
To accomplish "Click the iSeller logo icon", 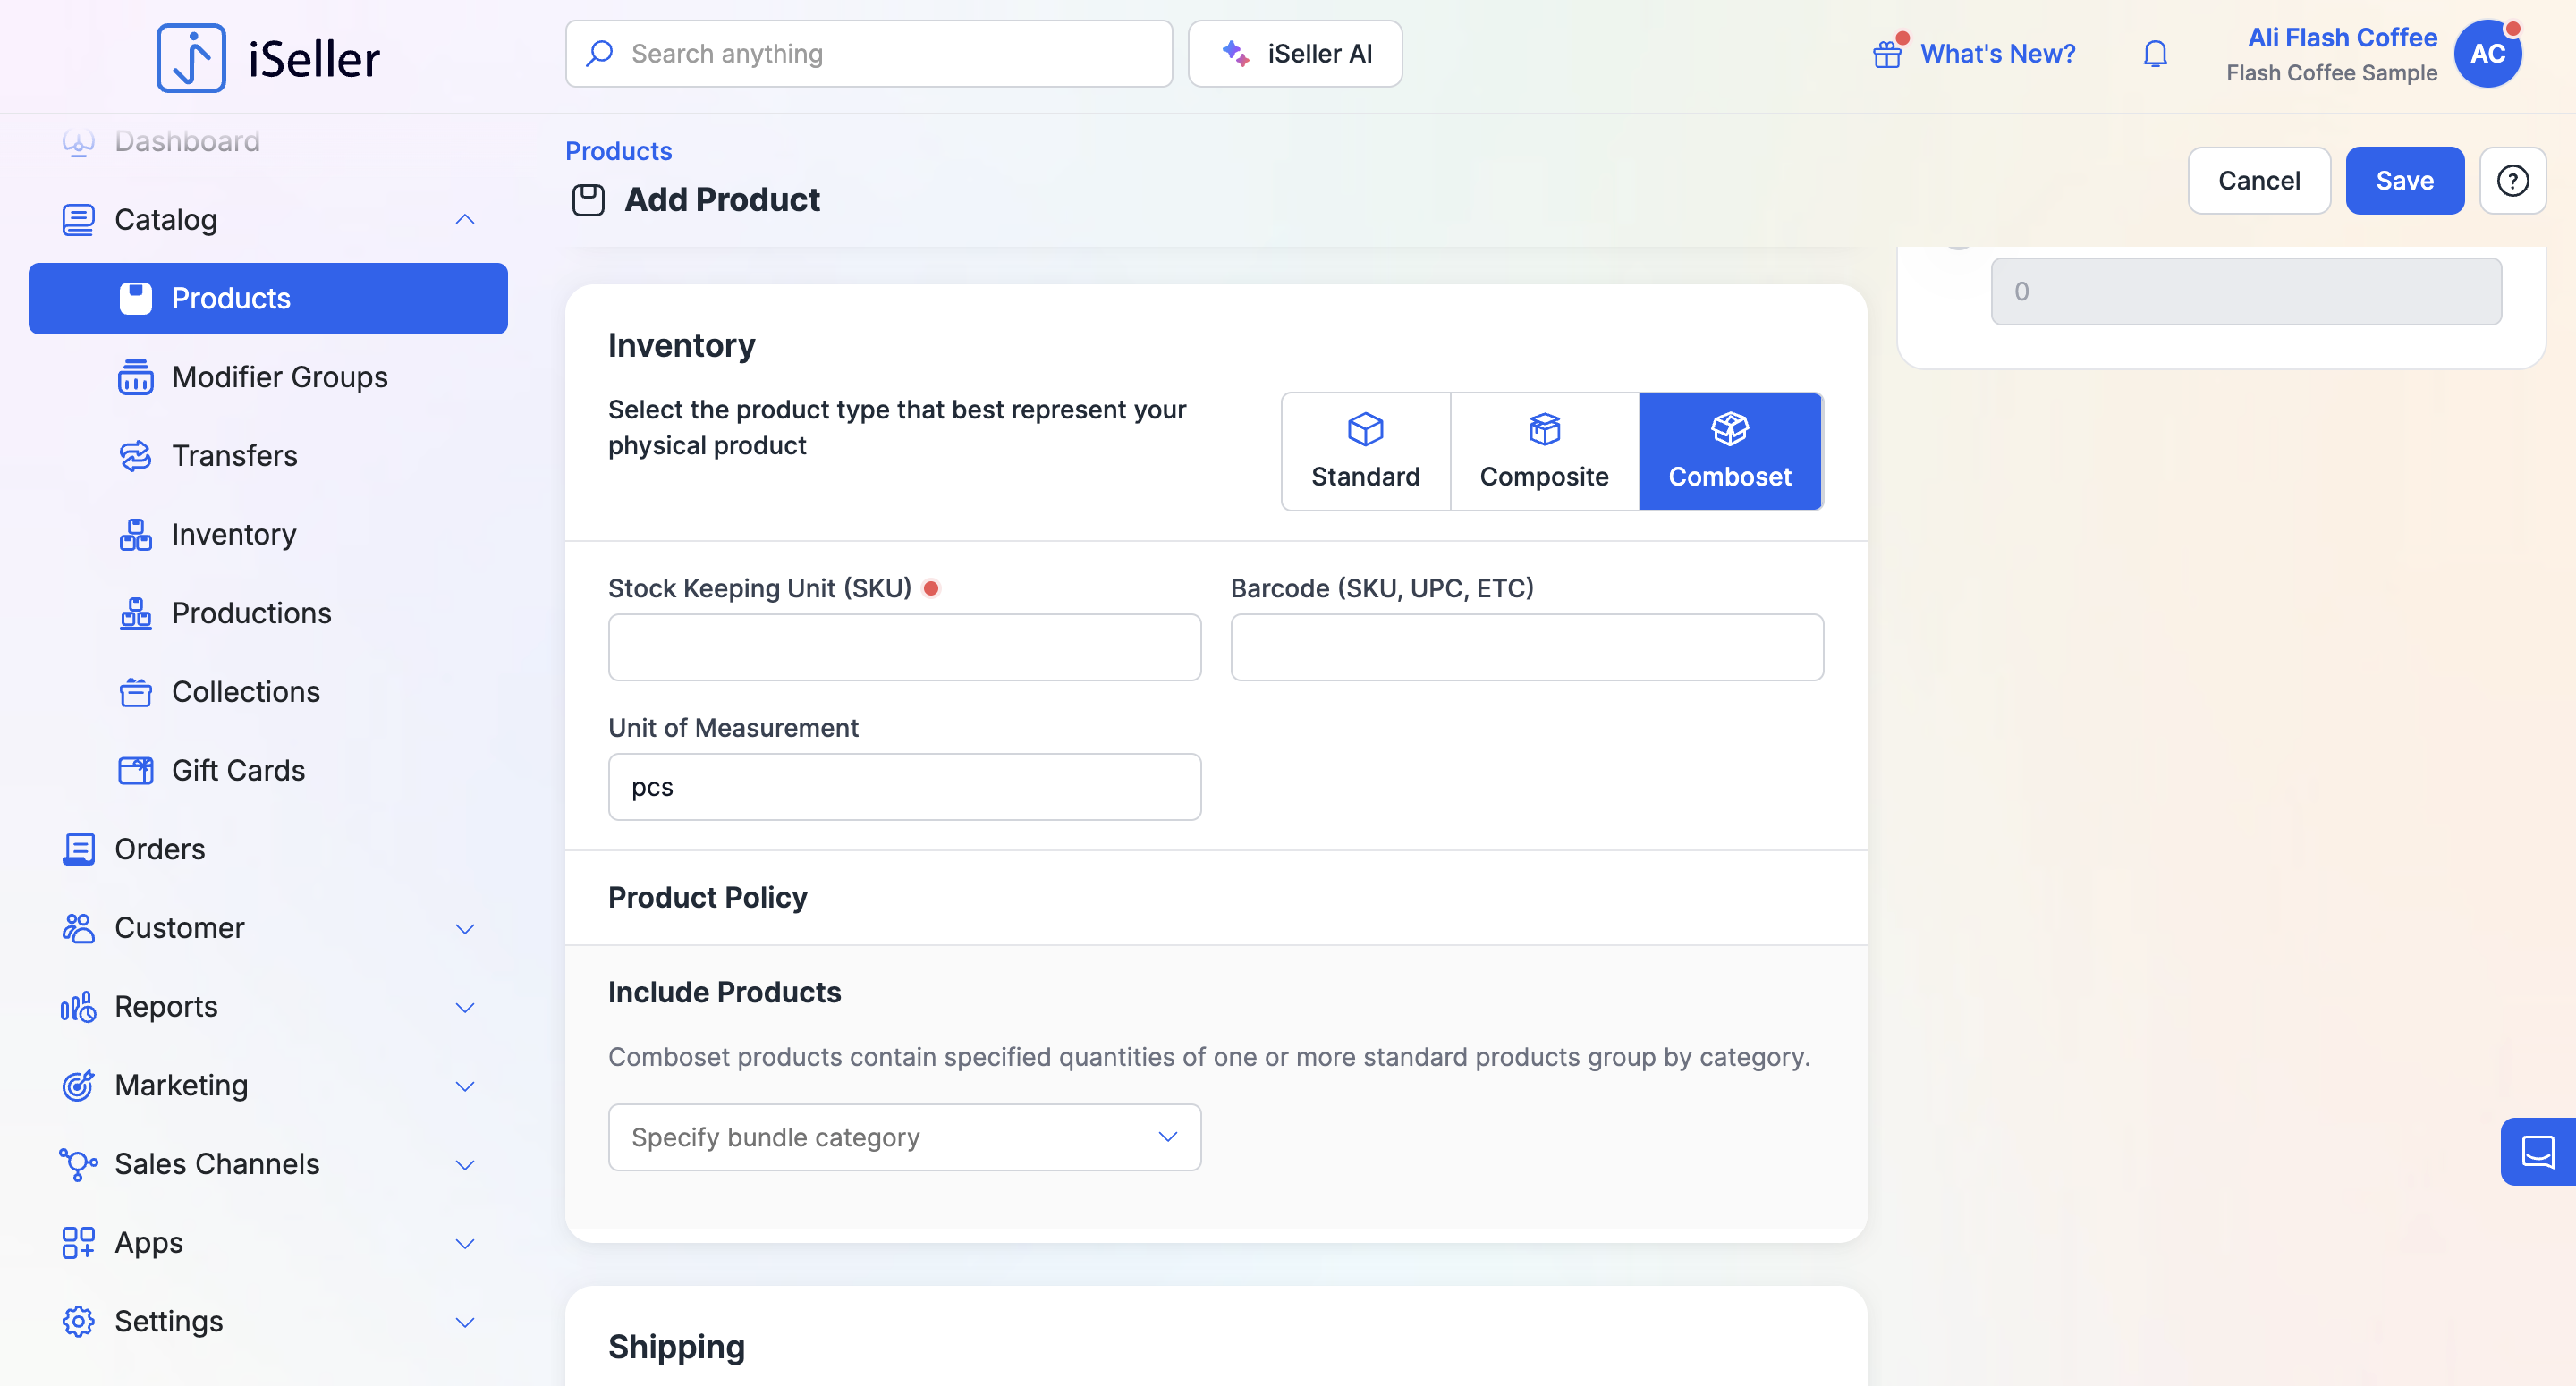I will [x=191, y=58].
